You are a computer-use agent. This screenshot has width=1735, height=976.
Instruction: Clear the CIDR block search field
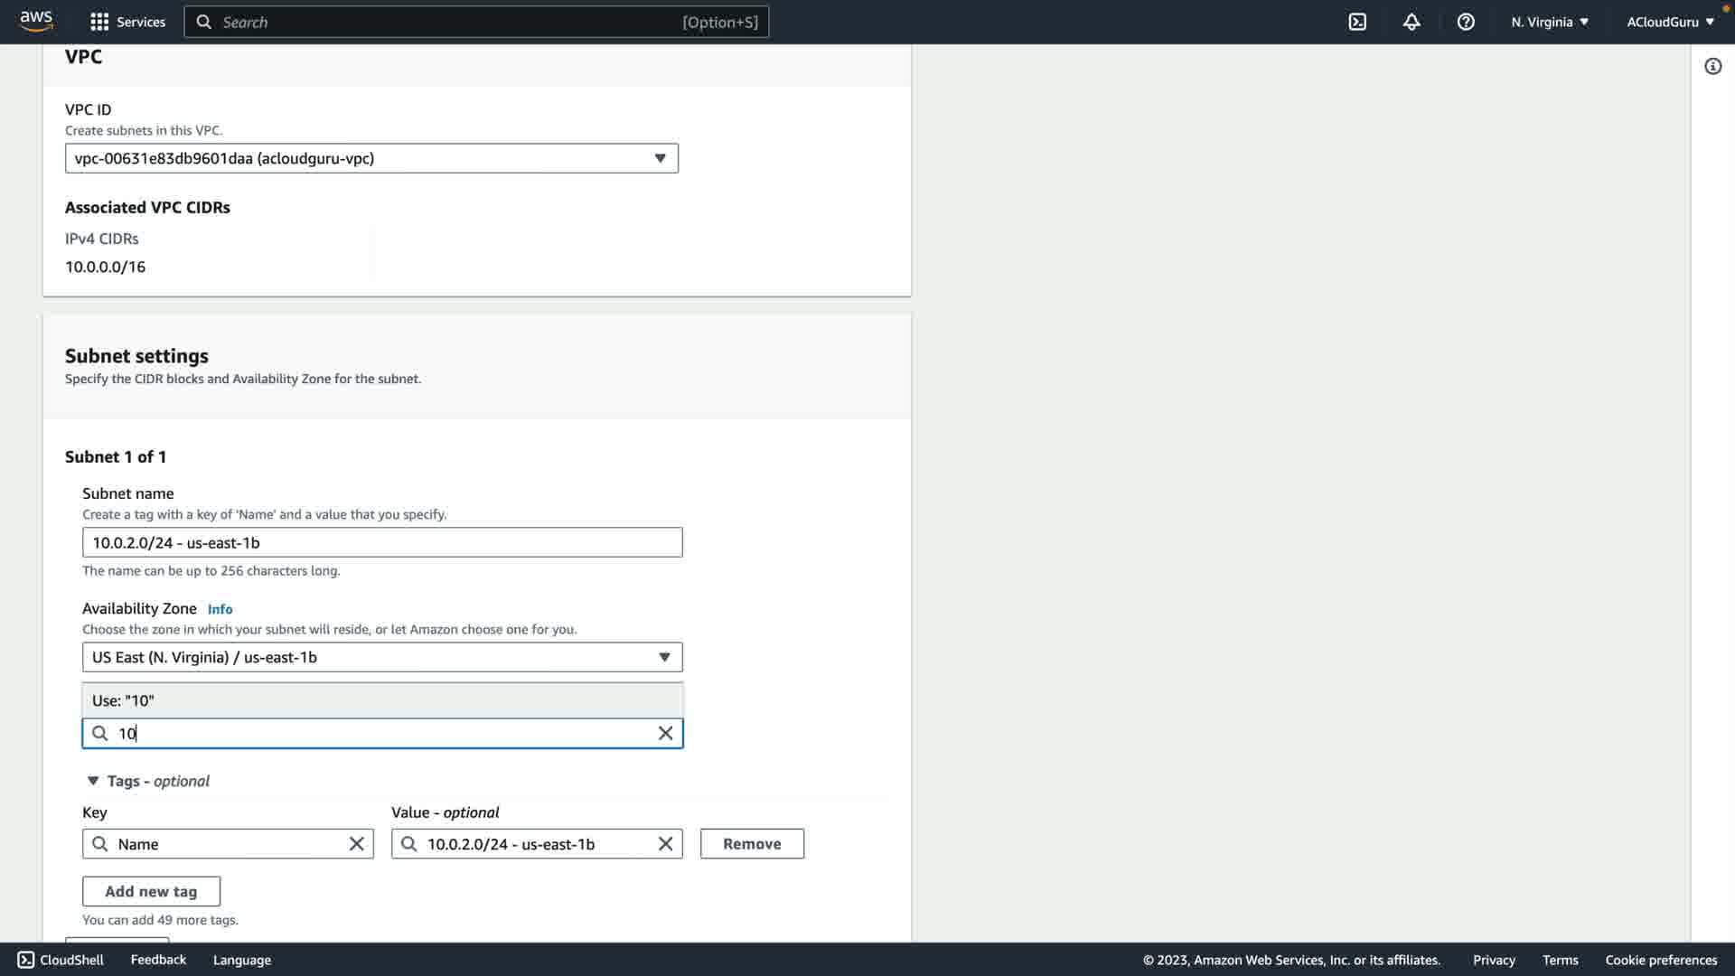tap(665, 733)
